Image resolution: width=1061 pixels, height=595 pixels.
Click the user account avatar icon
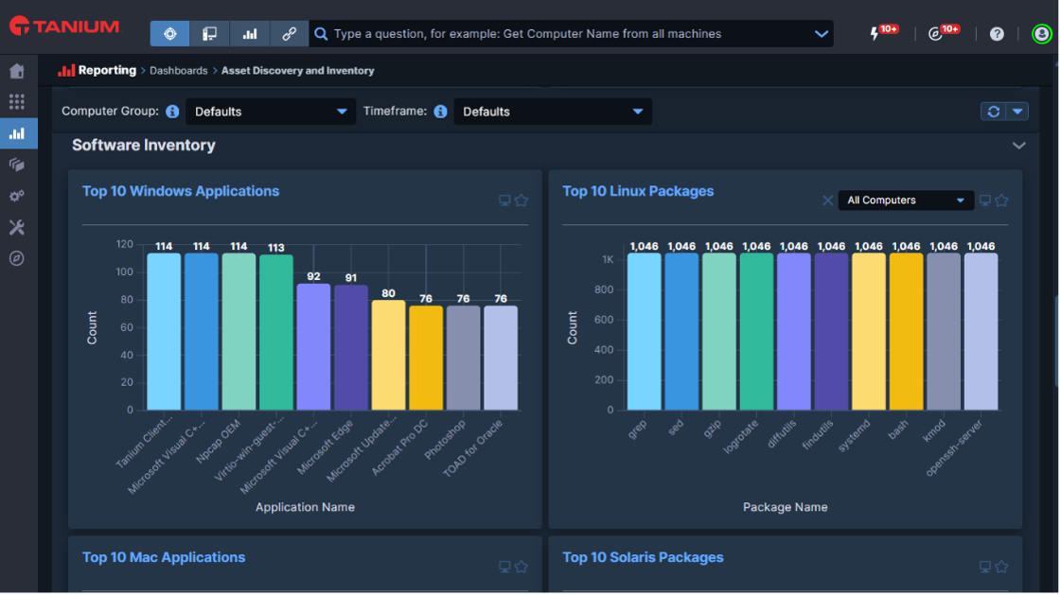click(x=1042, y=34)
